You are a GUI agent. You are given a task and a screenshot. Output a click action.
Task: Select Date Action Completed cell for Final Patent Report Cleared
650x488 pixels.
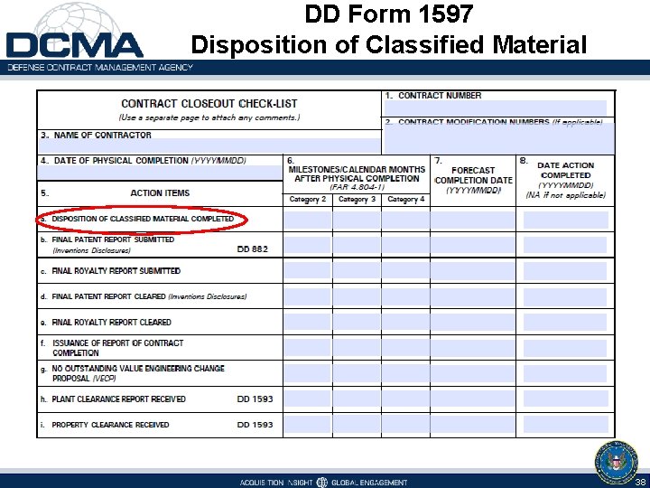point(565,296)
